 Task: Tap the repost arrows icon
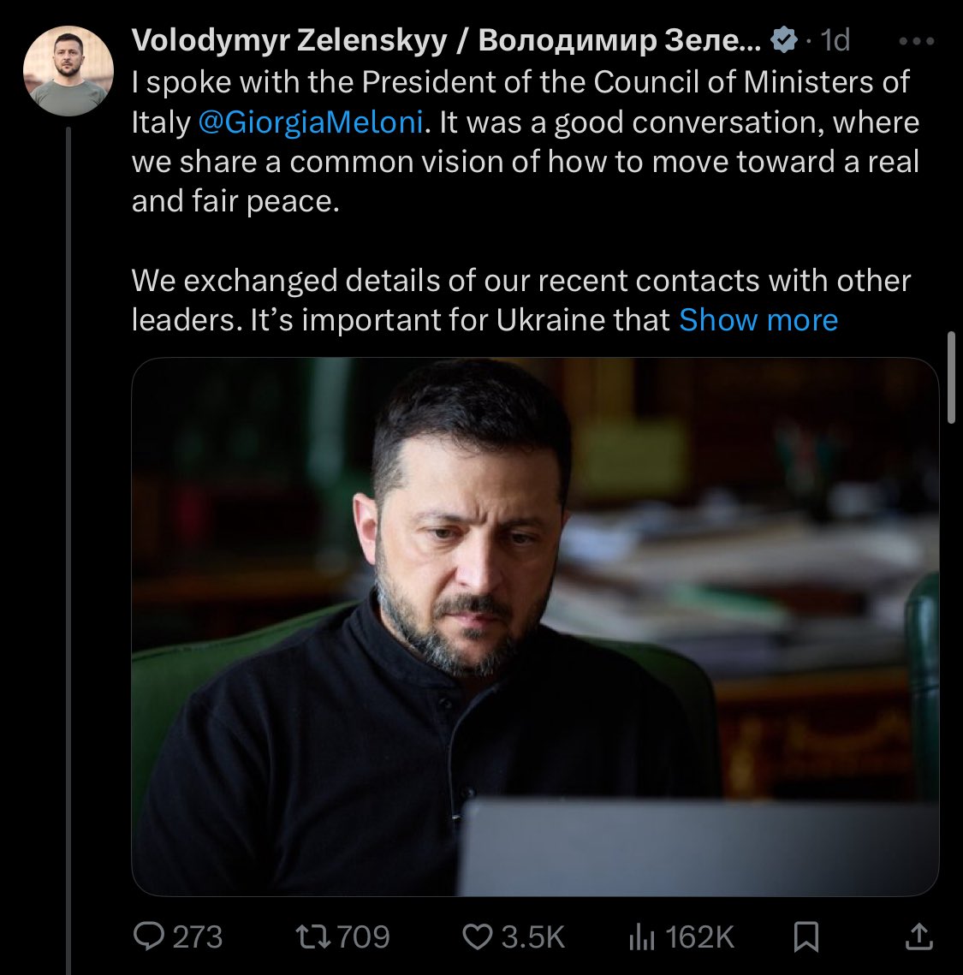click(314, 936)
